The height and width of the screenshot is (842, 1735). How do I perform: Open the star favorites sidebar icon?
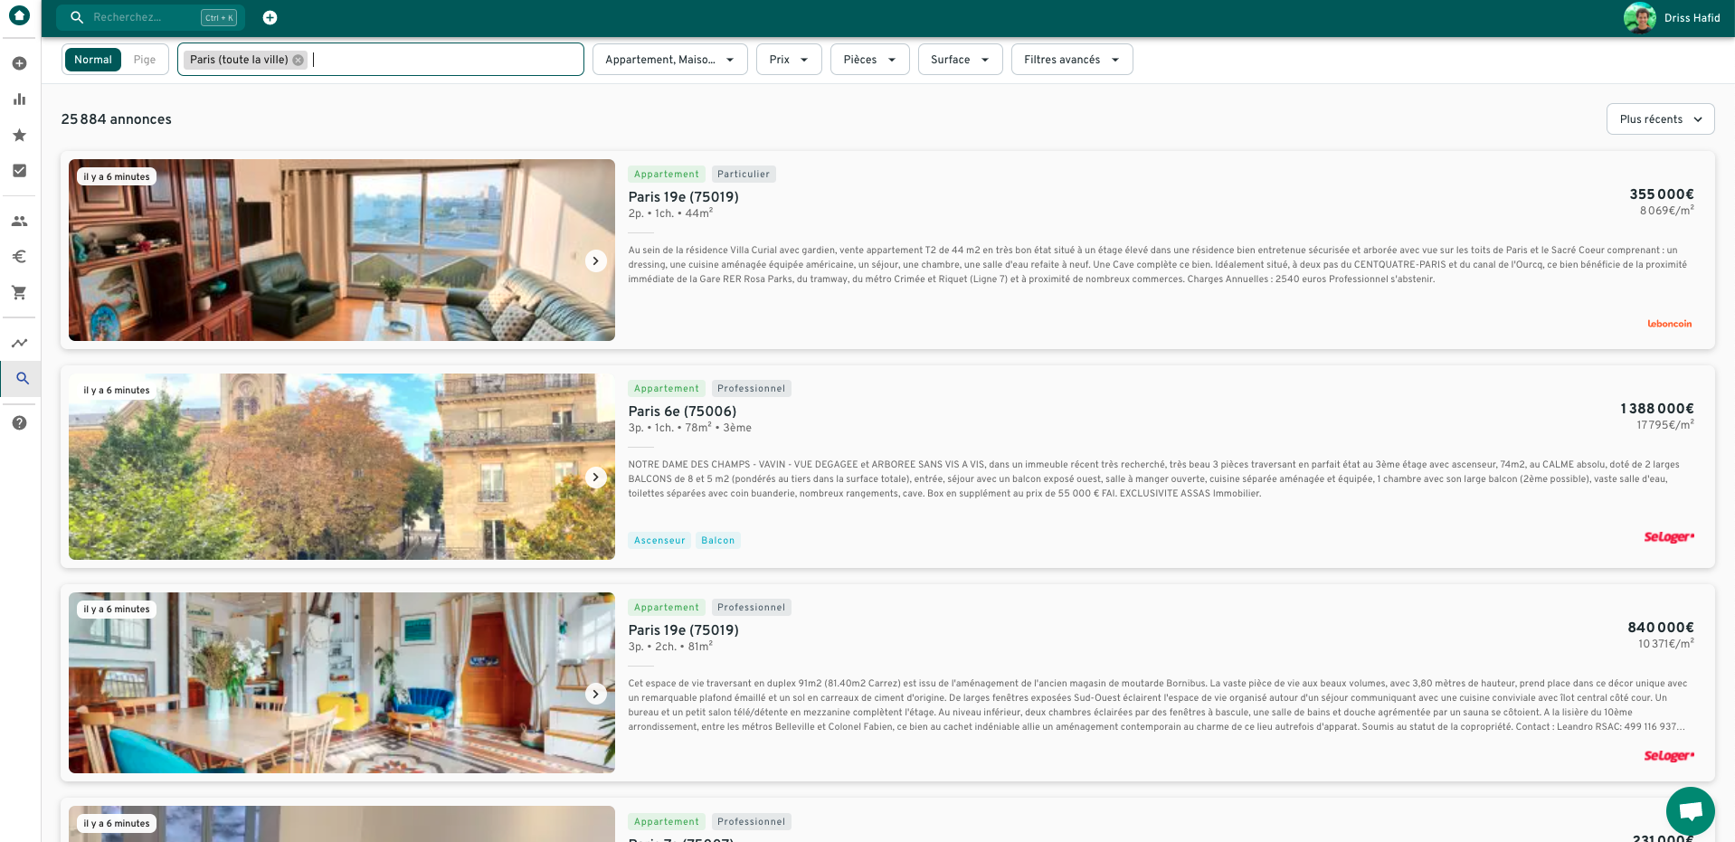19,135
